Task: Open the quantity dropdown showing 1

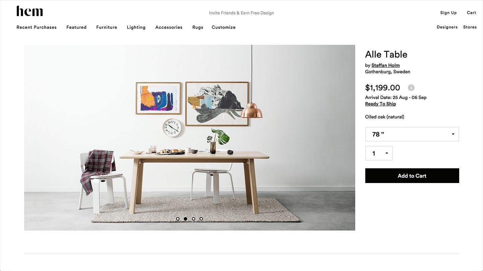Action: (x=379, y=153)
